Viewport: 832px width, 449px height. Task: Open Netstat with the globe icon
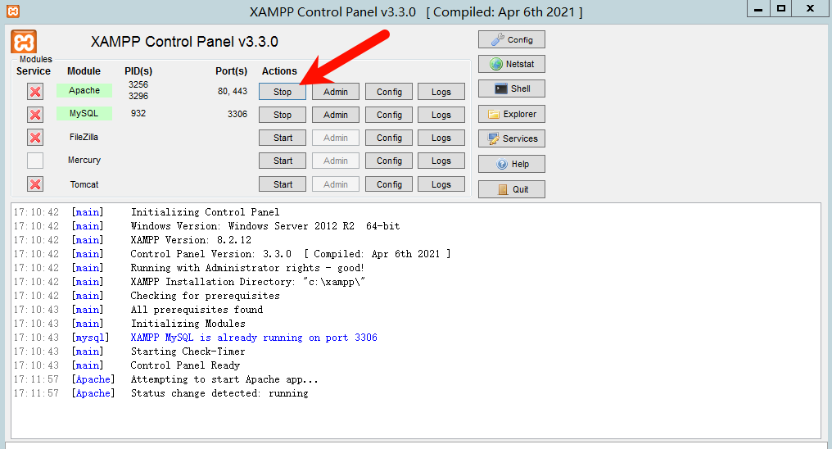pos(512,64)
